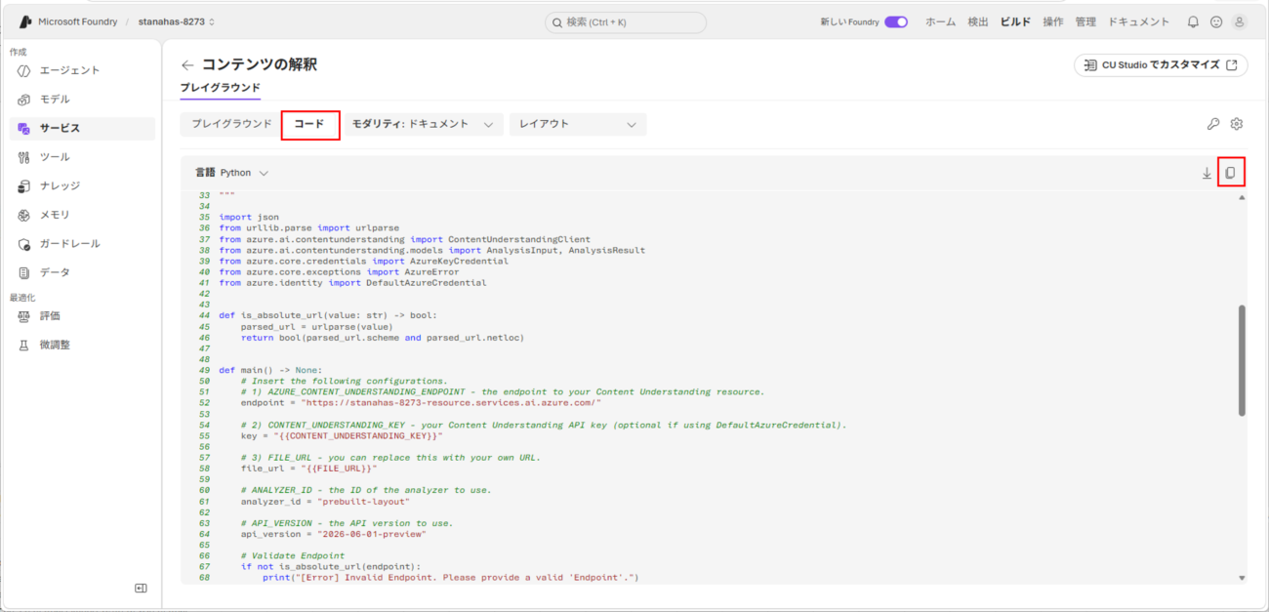The height and width of the screenshot is (612, 1269).
Task: Go to ホーム in the top navigation
Action: (x=940, y=21)
